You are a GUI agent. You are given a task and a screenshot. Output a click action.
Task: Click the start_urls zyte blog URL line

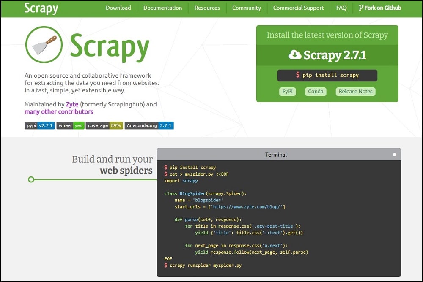[230, 207]
